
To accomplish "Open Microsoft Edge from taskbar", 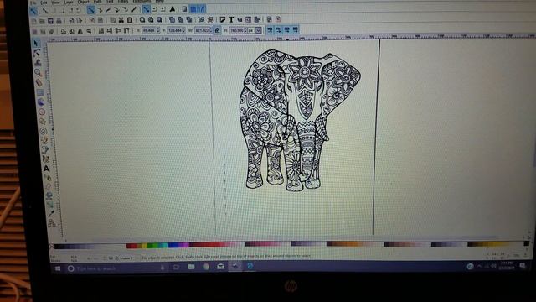I will (x=250, y=266).
